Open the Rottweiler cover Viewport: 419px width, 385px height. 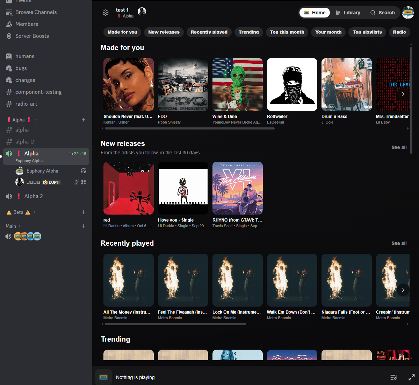(292, 85)
